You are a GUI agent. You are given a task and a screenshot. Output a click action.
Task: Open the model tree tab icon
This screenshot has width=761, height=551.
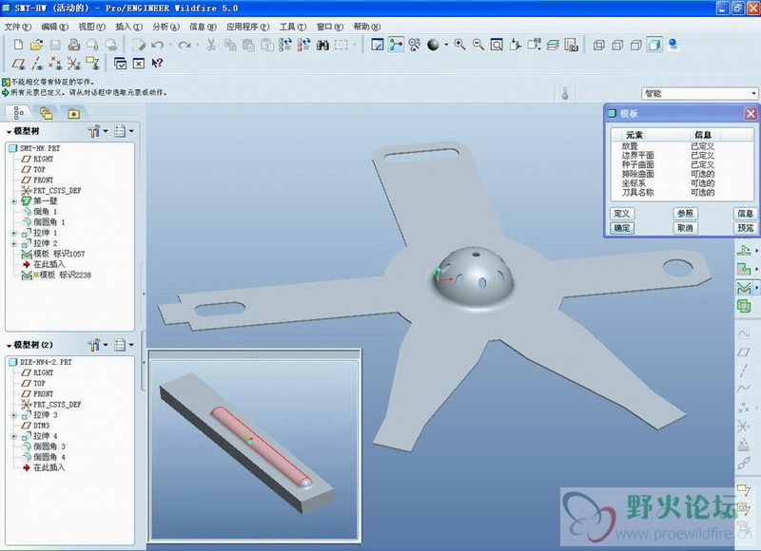coord(18,113)
